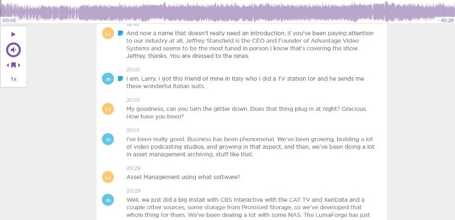
Task: Click the remaining time label -40:29
Action: coord(445,20)
